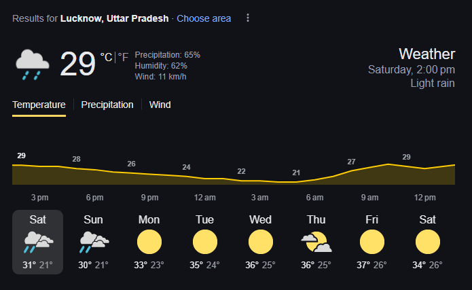Select Sunday's rain cloud icon

tap(93, 242)
